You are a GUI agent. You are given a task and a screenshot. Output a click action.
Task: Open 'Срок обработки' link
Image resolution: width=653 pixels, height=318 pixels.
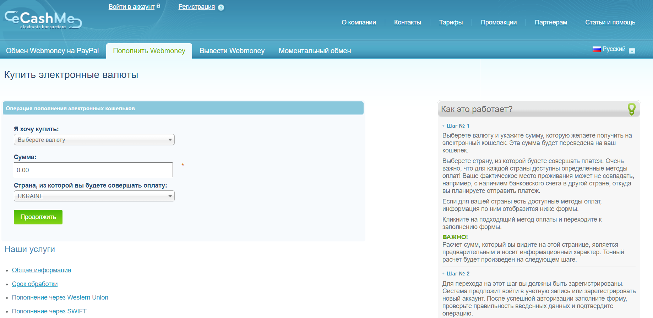[35, 284]
